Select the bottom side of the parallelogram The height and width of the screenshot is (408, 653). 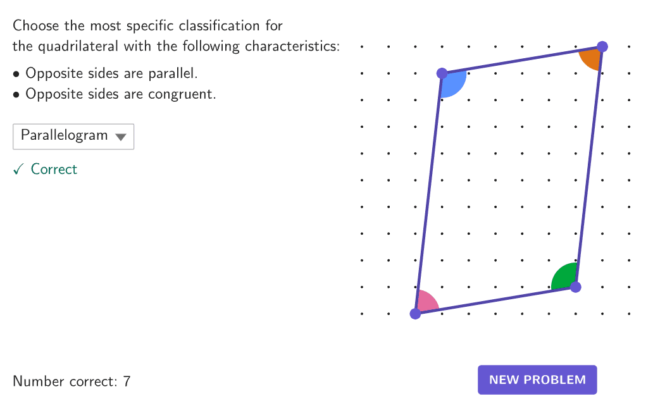495,300
